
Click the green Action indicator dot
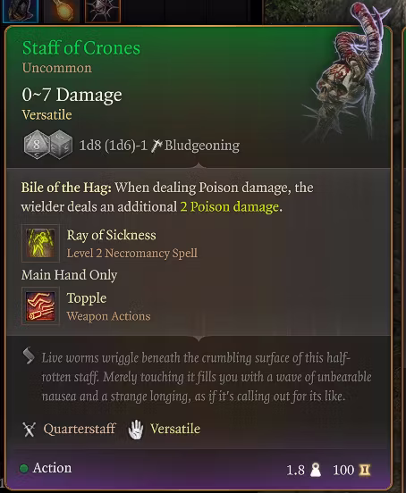coord(24,469)
